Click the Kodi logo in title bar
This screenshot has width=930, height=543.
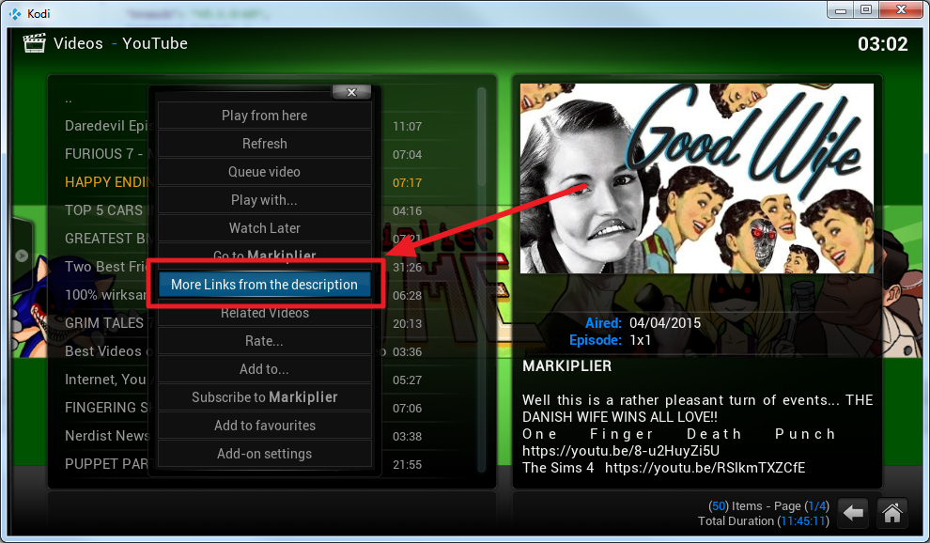pos(15,13)
